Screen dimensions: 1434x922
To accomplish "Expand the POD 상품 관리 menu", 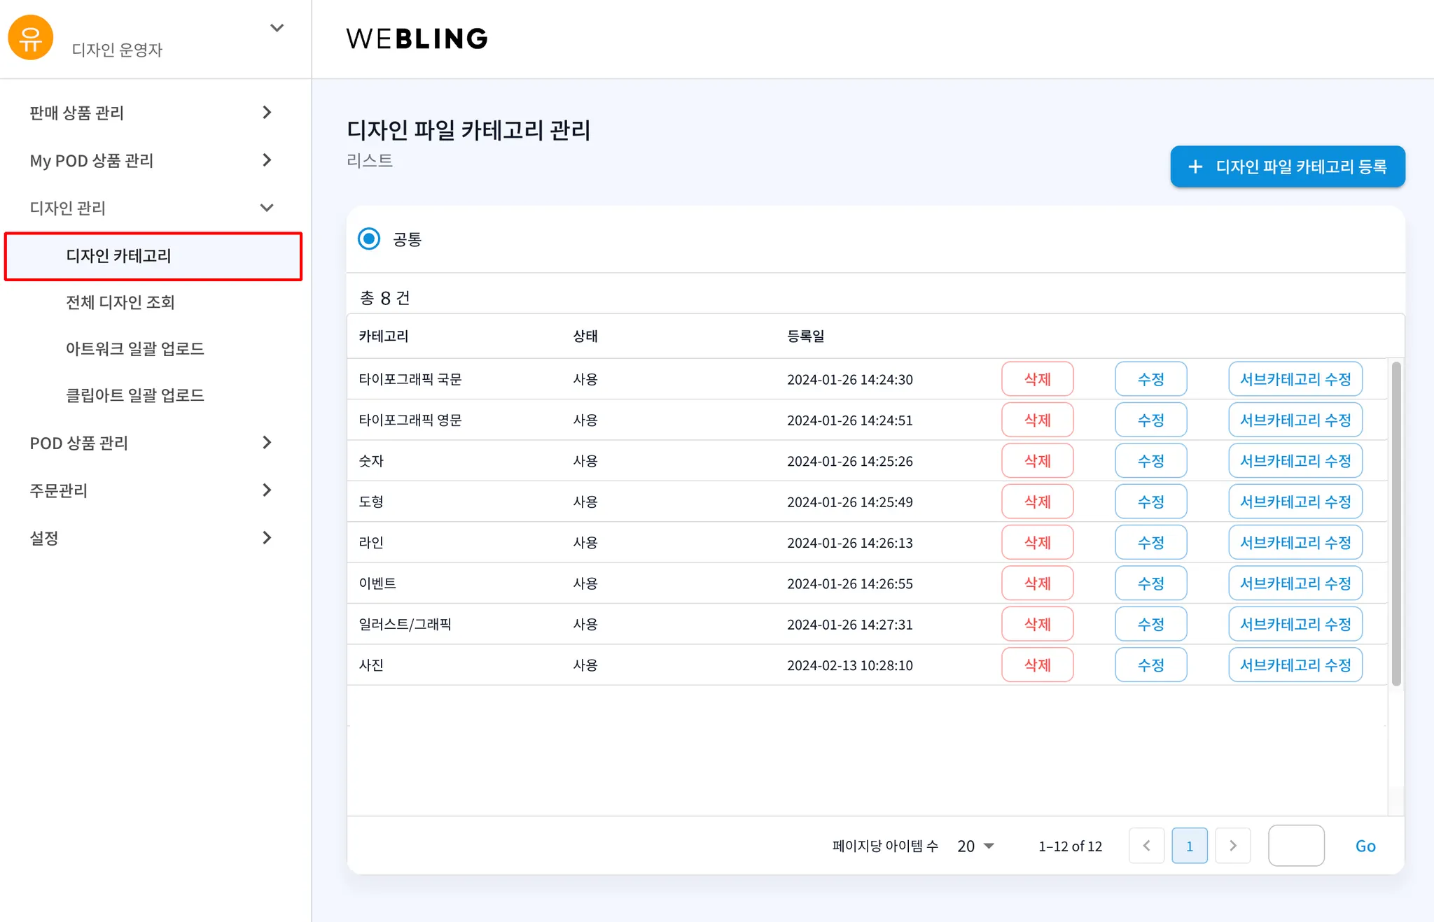I will coord(267,443).
